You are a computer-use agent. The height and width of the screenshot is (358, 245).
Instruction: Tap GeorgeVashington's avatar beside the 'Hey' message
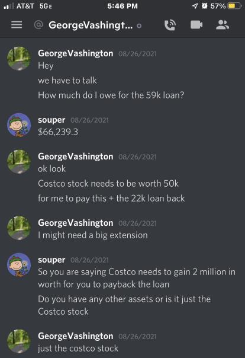coord(19,58)
